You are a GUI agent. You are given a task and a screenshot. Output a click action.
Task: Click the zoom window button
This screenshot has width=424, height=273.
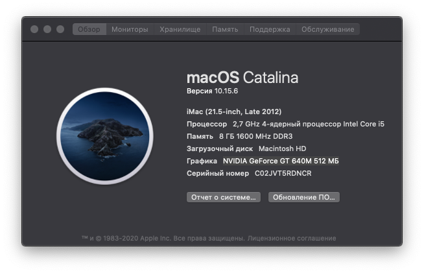click(x=60, y=29)
